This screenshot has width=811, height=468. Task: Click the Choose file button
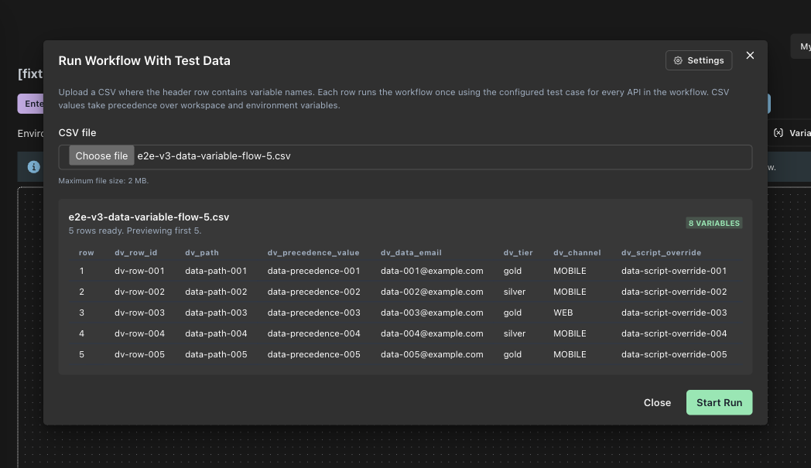click(x=101, y=155)
